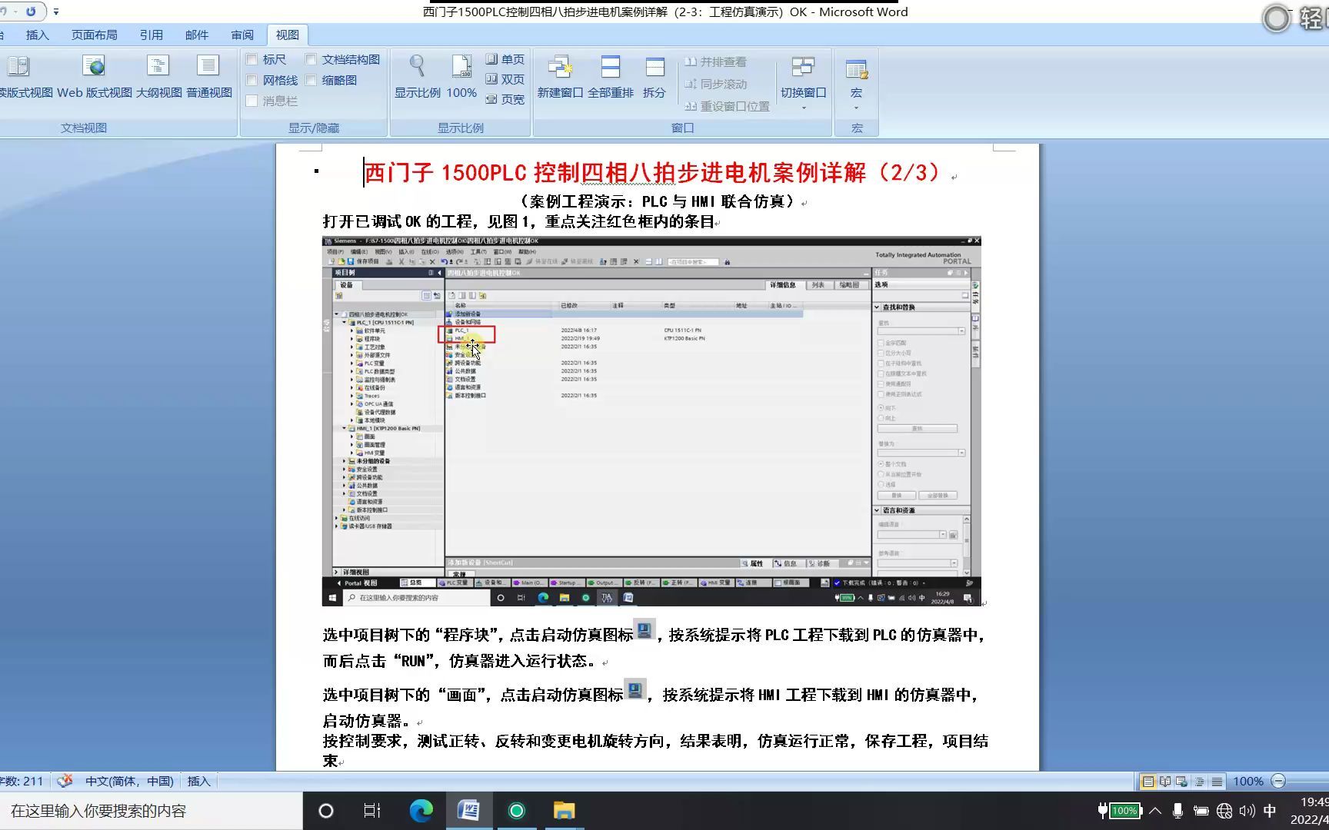Image resolution: width=1329 pixels, height=830 pixels.
Task: Open the 显示比例 zoom dialog
Action: click(418, 77)
